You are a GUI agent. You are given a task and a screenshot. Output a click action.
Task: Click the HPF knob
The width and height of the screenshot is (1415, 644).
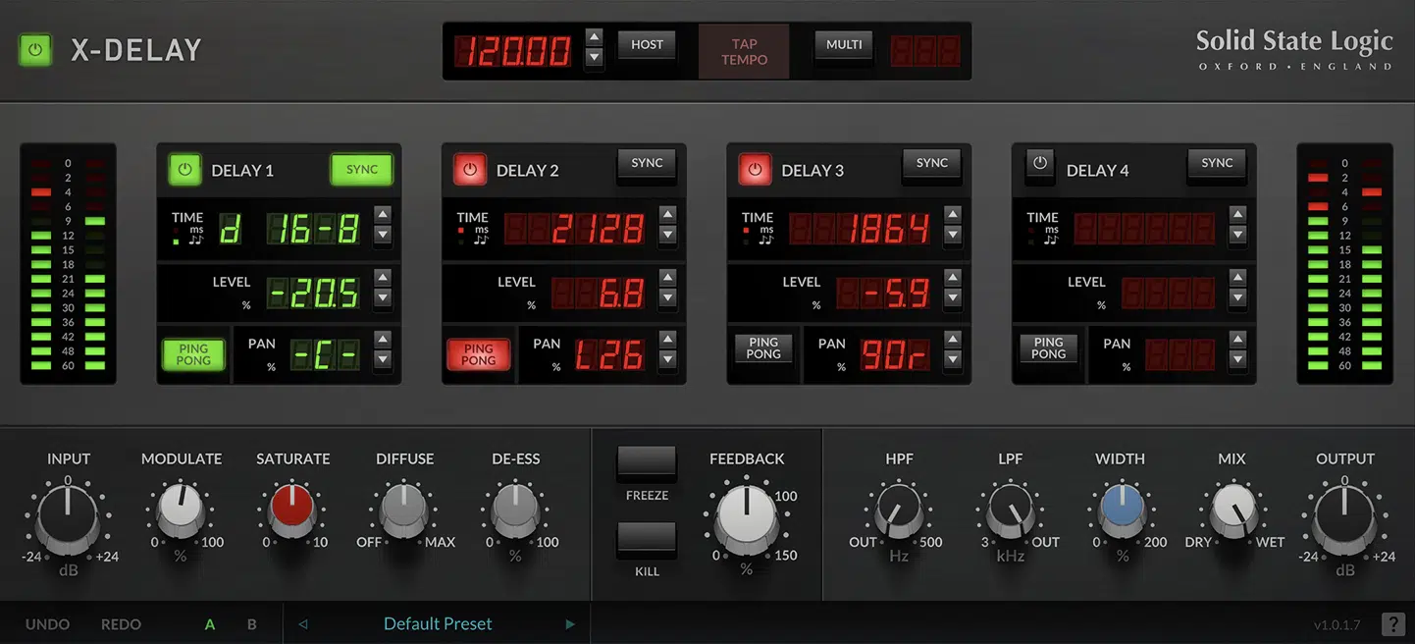point(899,510)
